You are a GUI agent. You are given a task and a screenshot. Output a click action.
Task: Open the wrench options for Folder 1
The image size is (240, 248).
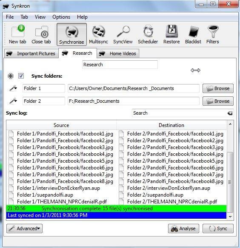tap(13, 88)
